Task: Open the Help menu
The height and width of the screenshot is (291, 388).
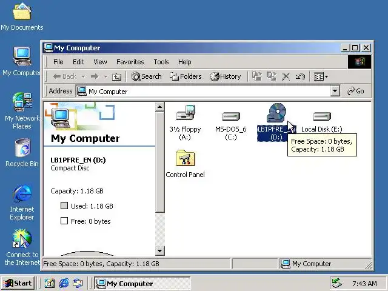Action: pos(184,62)
